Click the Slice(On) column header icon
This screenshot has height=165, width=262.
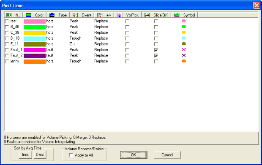(147, 15)
